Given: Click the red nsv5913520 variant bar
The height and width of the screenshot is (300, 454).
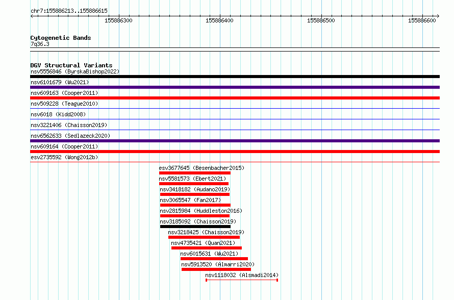Looking at the screenshot, I should 216,269.
